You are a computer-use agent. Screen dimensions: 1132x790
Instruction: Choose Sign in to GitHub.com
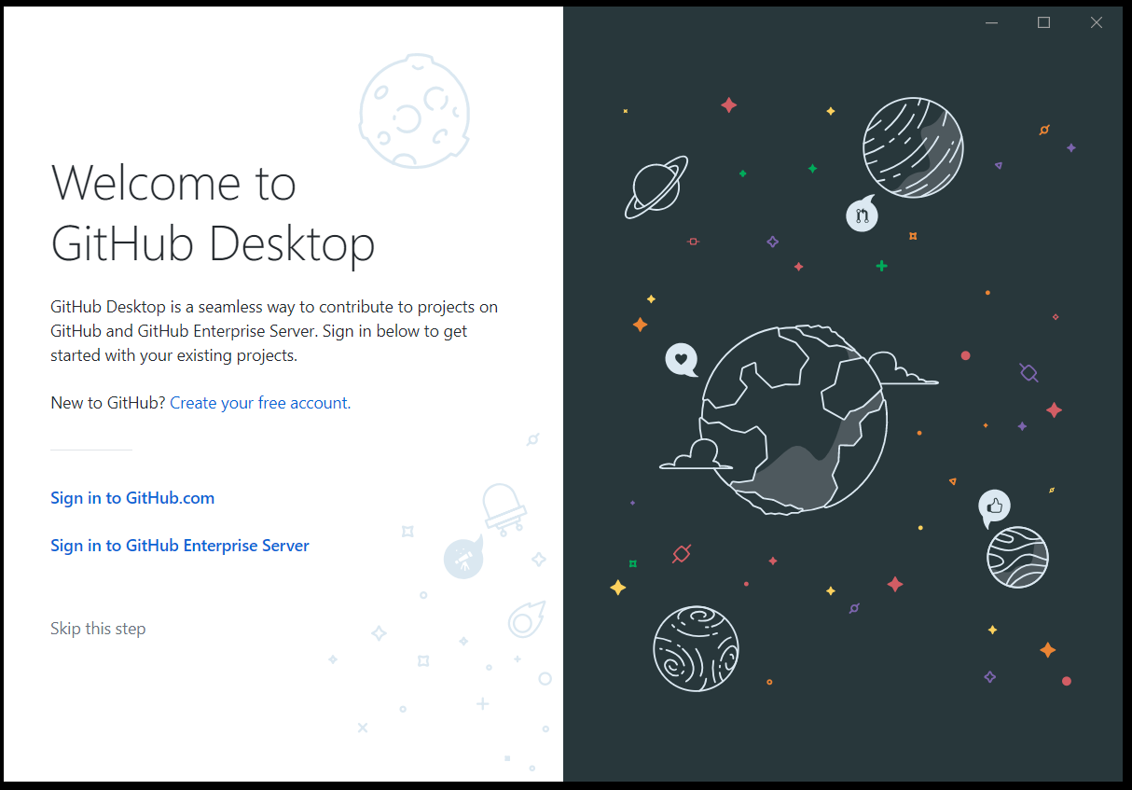[132, 498]
